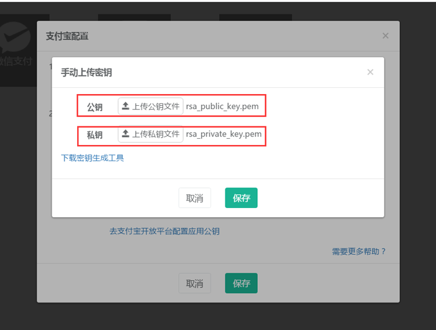This screenshot has width=436, height=330.
Task: Close the 手动上传密钥 dialog with X
Action: [370, 72]
